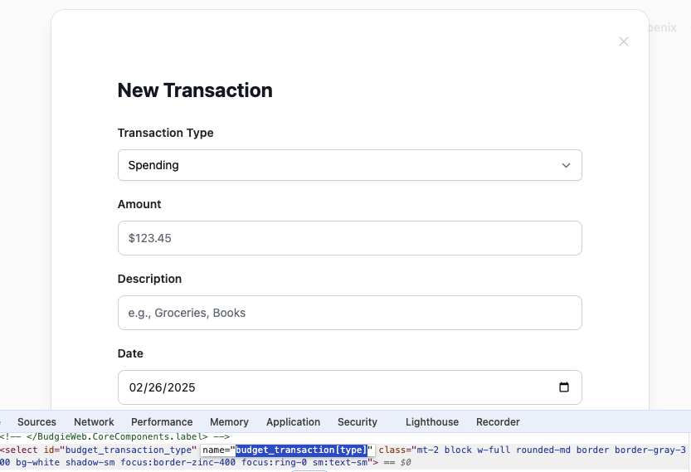Open the calendar picker icon
Image resolution: width=691 pixels, height=472 pixels.
pos(564,387)
